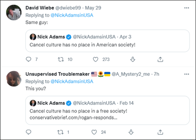Open @NickAdamsinUSA link in Troublemaker's reply
This screenshot has height=140, width=196.
point(71,81)
